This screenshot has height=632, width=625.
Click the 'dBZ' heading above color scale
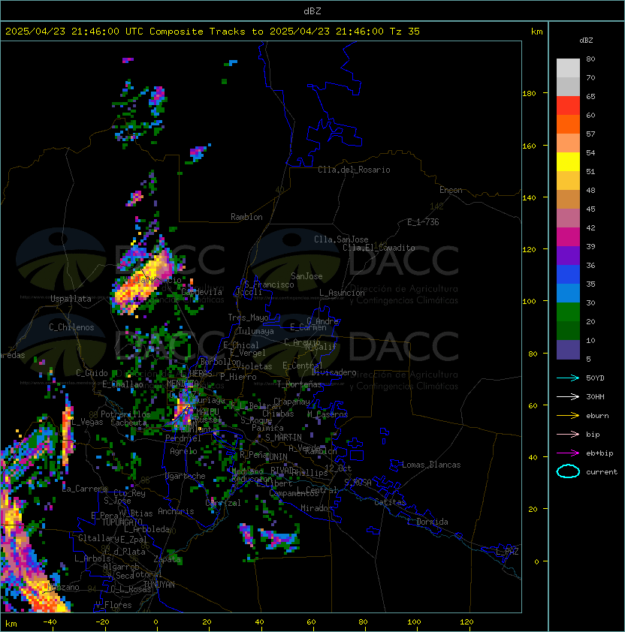(x=586, y=41)
